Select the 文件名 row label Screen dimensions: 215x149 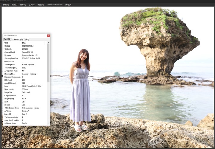[7, 46]
